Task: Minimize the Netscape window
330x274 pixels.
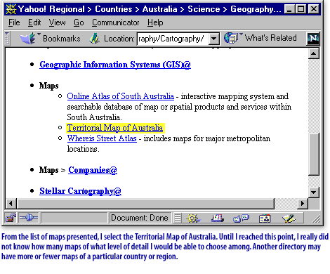Action: pos(289,9)
